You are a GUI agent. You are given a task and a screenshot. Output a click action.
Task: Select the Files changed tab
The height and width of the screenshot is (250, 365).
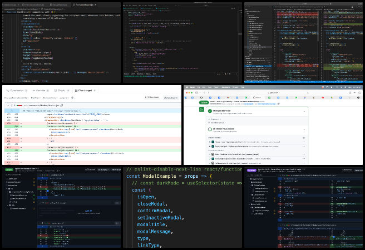[85, 91]
